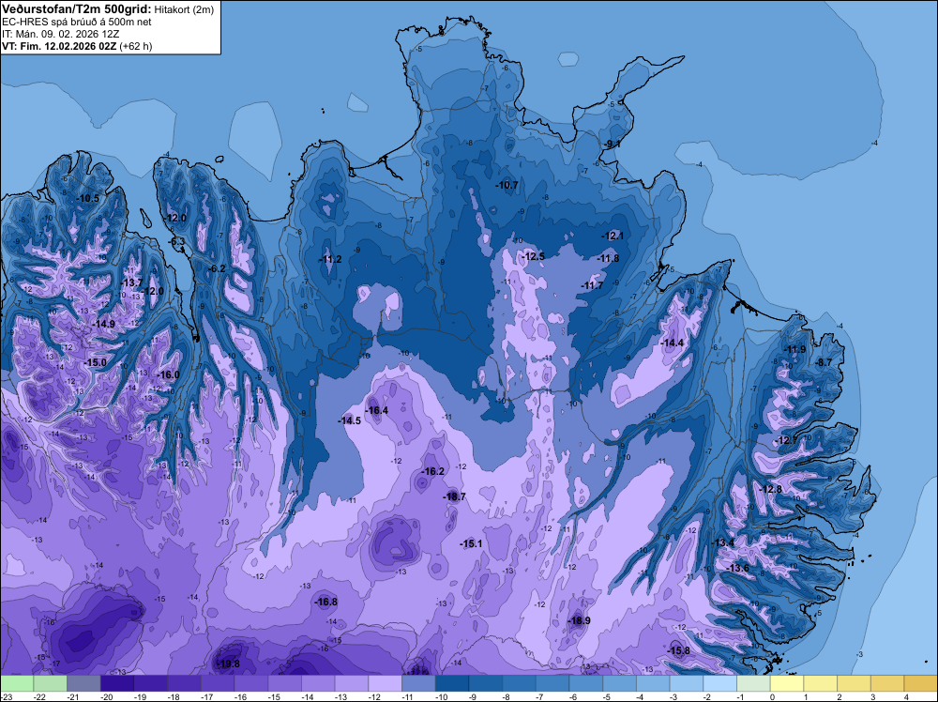This screenshot has height=702, width=938.
Task: Click the -6.3 temperature value
Action: tap(177, 241)
